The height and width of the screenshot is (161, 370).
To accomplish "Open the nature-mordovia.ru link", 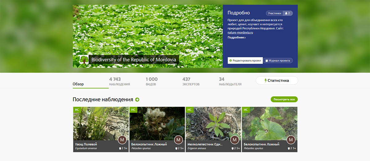I will click(x=240, y=32).
